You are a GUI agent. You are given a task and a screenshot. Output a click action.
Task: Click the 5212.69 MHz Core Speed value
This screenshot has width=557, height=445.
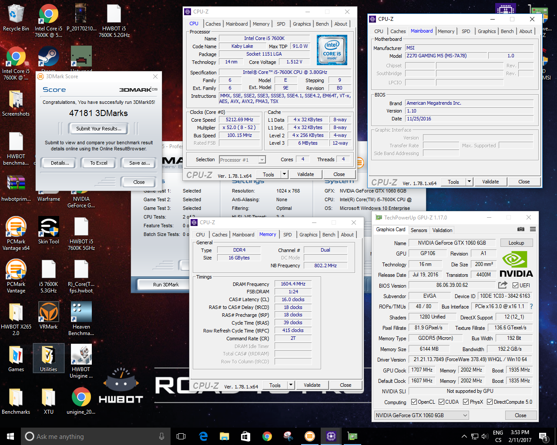tap(239, 120)
